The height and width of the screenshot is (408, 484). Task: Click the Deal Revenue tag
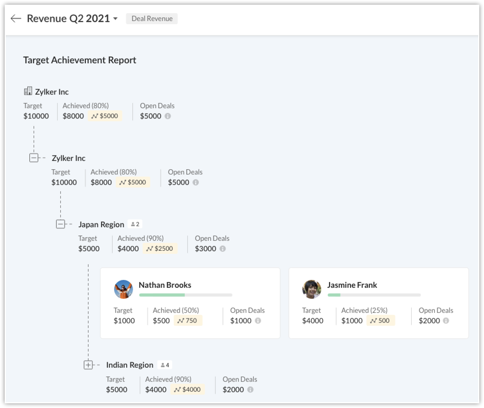[x=152, y=19]
